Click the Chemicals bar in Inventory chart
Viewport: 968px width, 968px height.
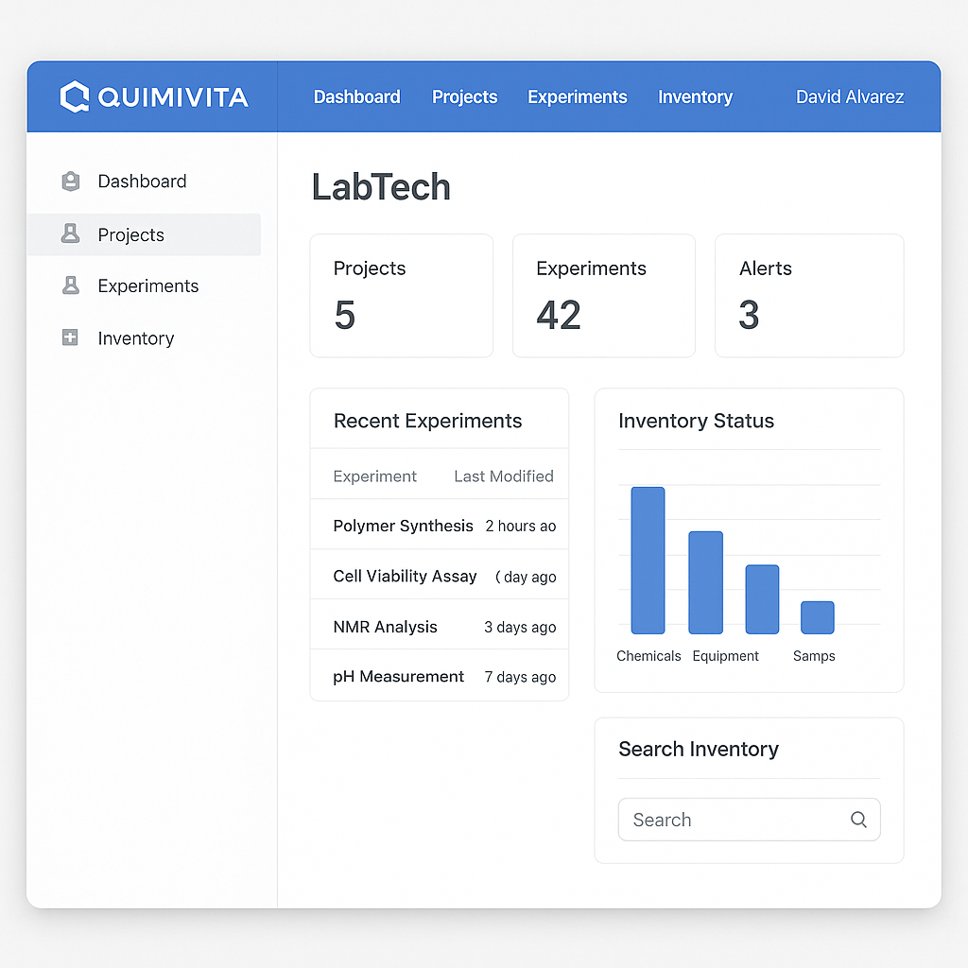(x=648, y=560)
